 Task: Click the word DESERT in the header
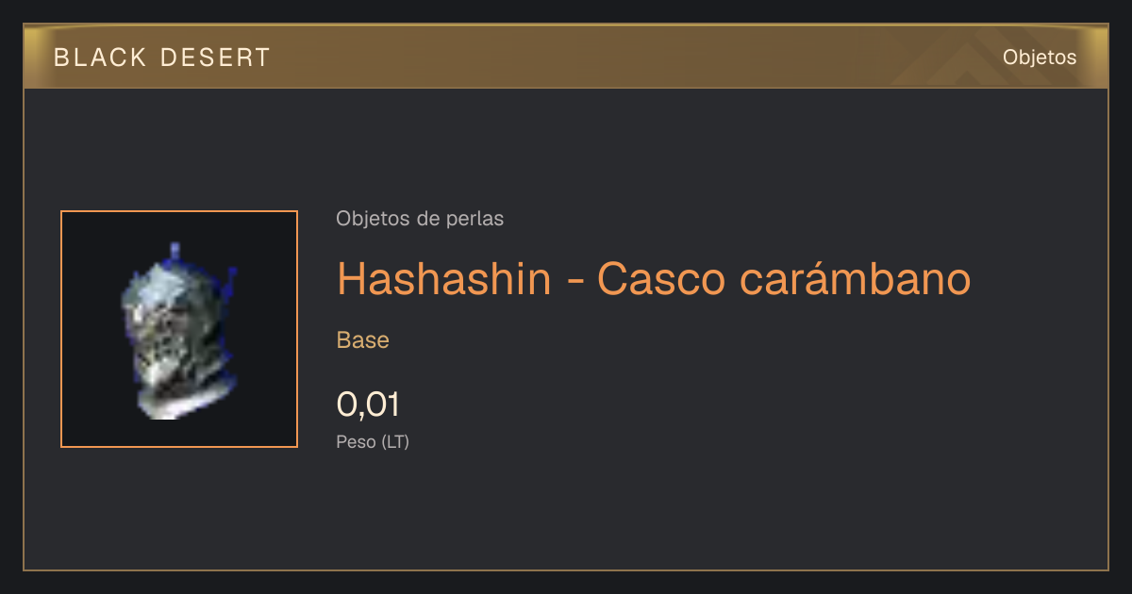216,58
